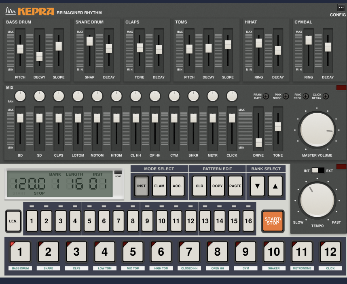Click the TEMPO knob
347x284 pixels.
317,200
